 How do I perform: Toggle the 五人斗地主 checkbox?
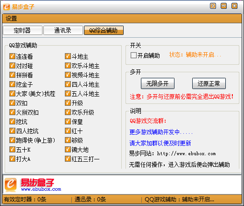pos(68,93)
